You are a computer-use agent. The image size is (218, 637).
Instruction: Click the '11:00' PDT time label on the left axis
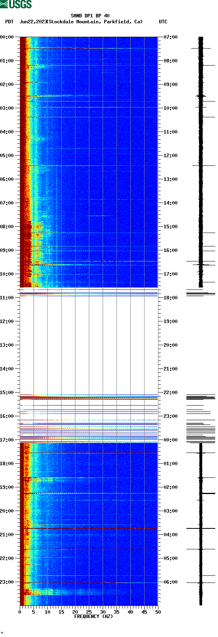tap(7, 298)
